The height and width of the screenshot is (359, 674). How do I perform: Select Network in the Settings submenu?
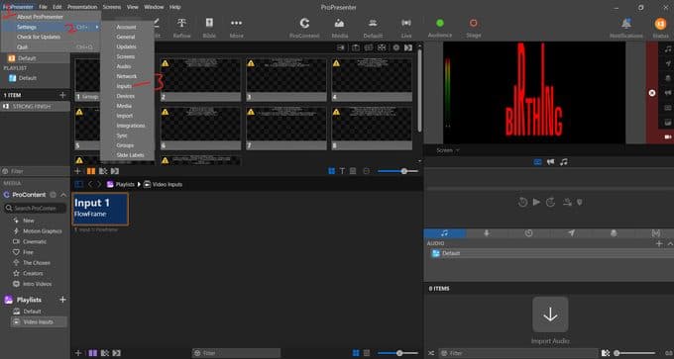127,76
